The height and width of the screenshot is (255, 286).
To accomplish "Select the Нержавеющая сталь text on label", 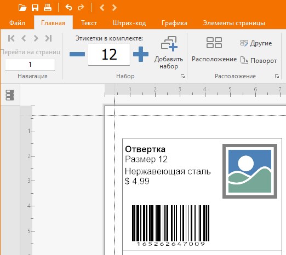I will [x=168, y=171].
